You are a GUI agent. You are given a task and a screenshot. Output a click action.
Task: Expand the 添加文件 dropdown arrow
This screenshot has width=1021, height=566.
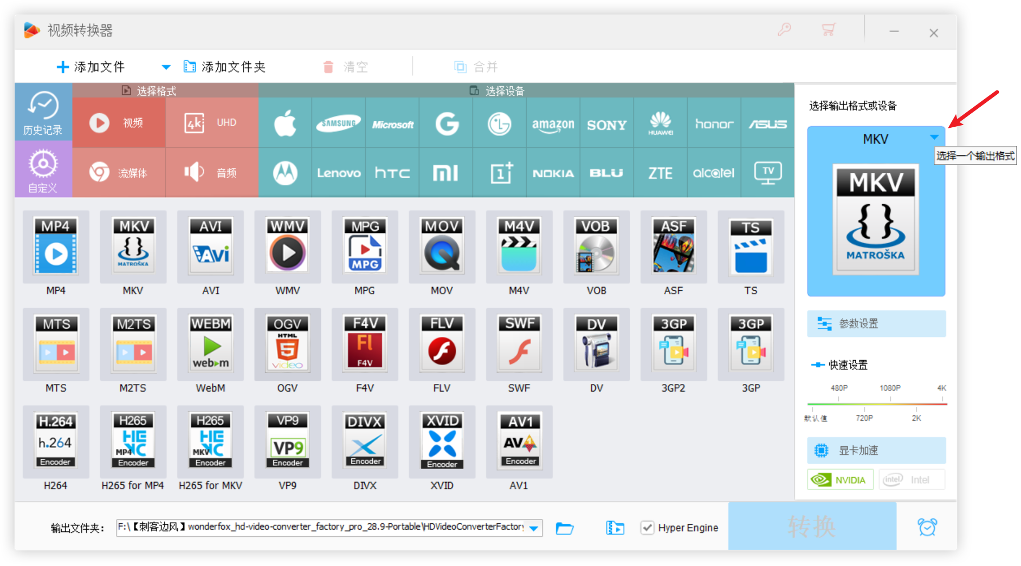tap(166, 67)
